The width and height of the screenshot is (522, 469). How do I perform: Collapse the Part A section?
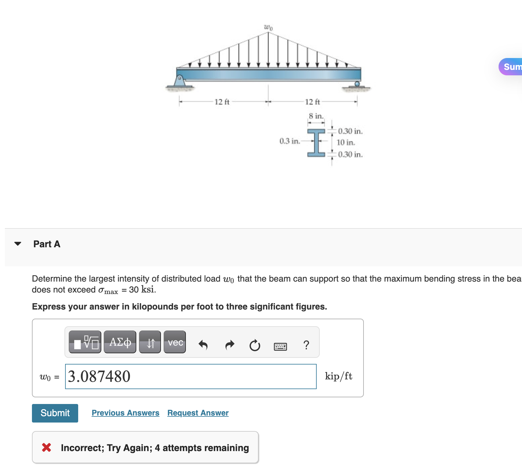(18, 243)
